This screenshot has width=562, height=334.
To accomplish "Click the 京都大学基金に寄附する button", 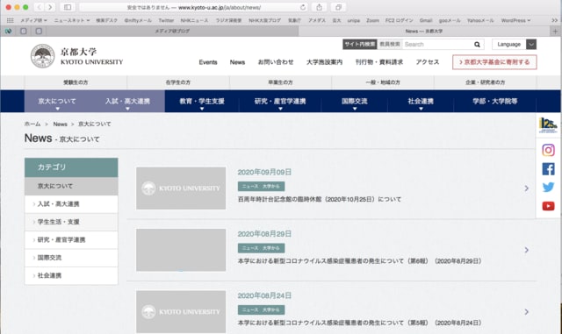I will (x=494, y=62).
